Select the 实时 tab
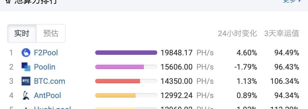308x109 pixels. pyautogui.click(x=22, y=33)
